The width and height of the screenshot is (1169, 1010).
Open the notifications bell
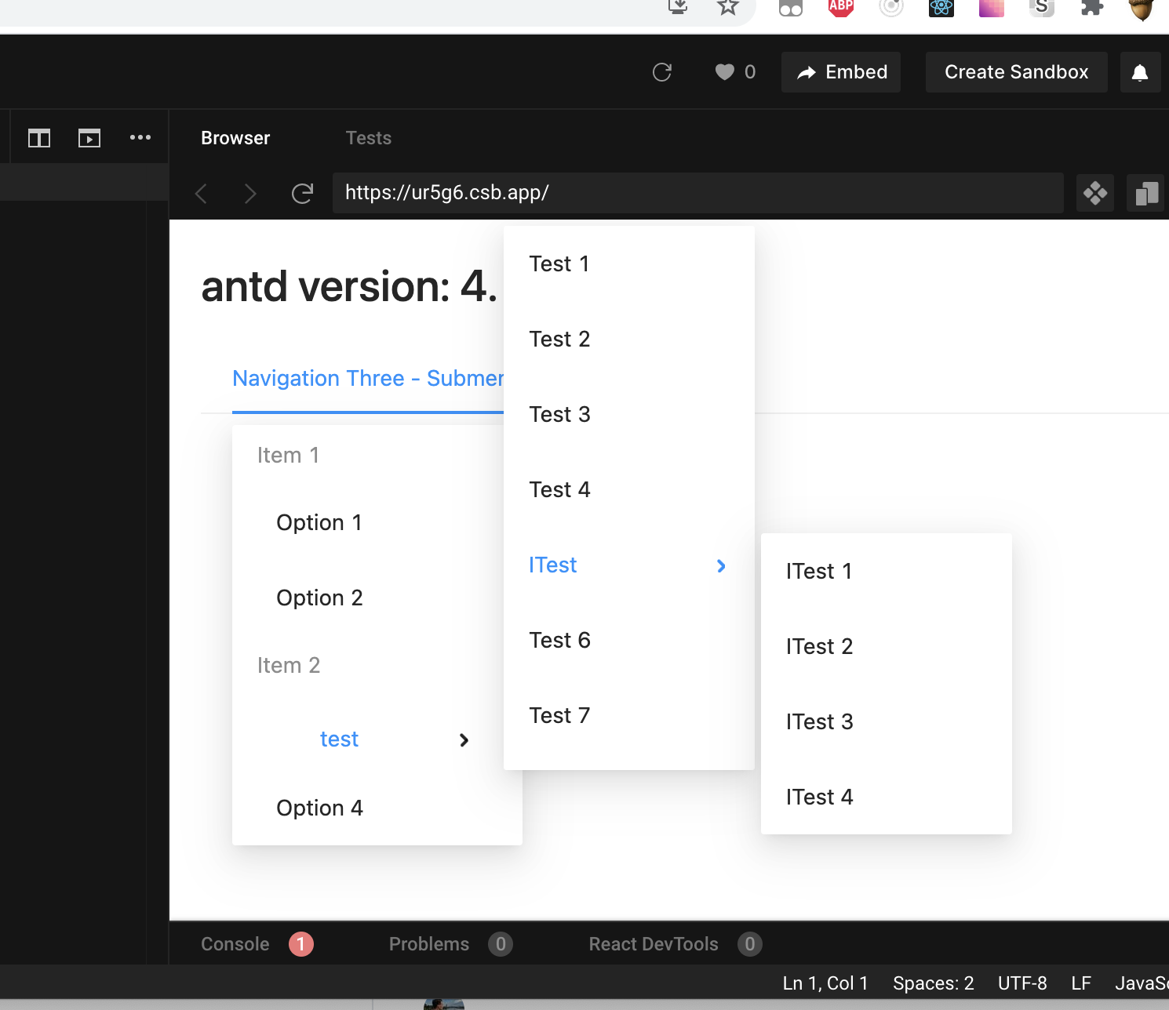(1140, 71)
